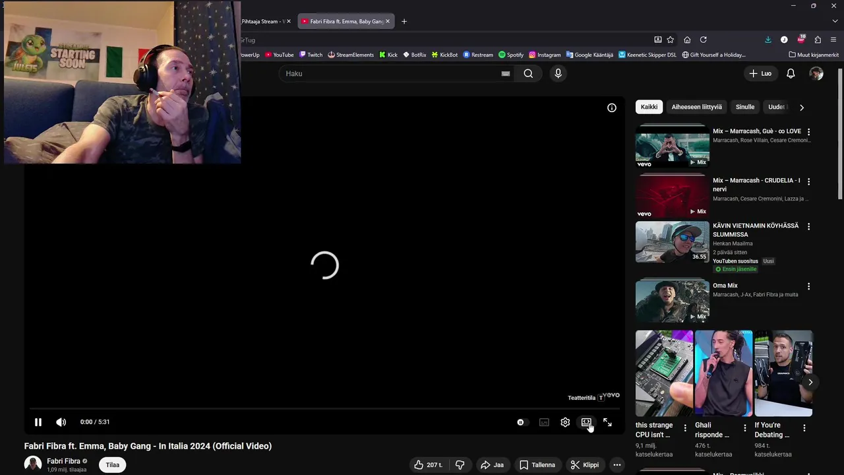Open options for KÄVIN VIETNAMIN KÖYHÄSSÄ SLUMMISSA
Screen dimensions: 844x475
click(808, 226)
